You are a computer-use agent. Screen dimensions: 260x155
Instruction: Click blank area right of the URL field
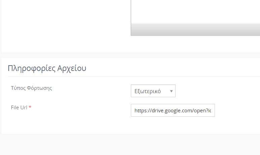[237, 110]
